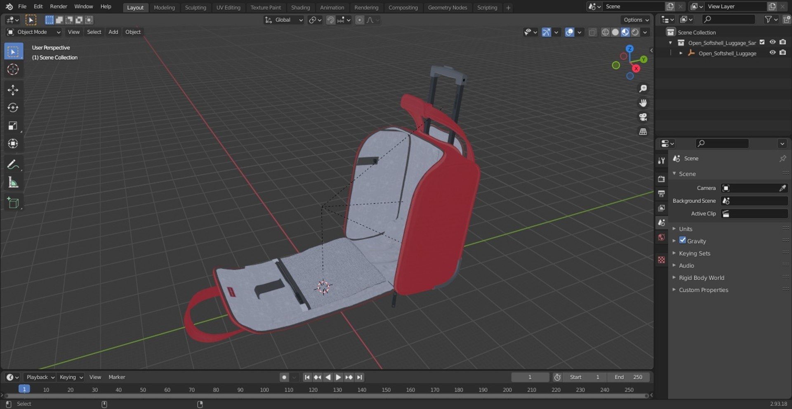
Task: Click the outliner filter funnel icon
Action: click(768, 19)
